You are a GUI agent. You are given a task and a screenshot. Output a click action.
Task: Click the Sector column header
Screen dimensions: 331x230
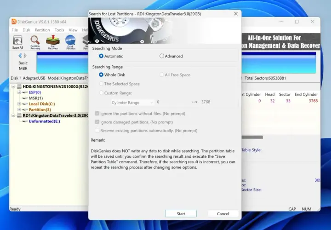[285, 94]
